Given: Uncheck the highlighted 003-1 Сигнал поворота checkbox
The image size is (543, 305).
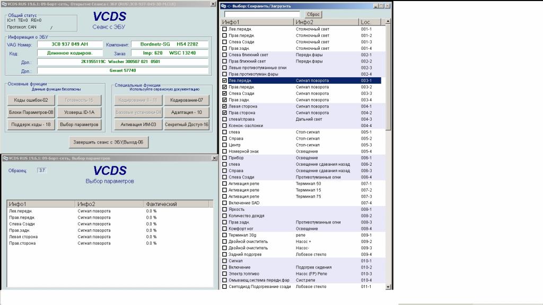Looking at the screenshot, I should (x=224, y=80).
